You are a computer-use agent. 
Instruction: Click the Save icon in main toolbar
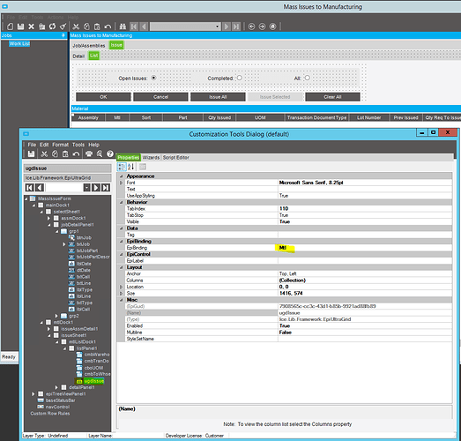tap(20, 26)
